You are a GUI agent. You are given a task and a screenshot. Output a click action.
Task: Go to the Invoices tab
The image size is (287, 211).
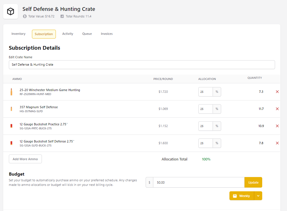107,34
